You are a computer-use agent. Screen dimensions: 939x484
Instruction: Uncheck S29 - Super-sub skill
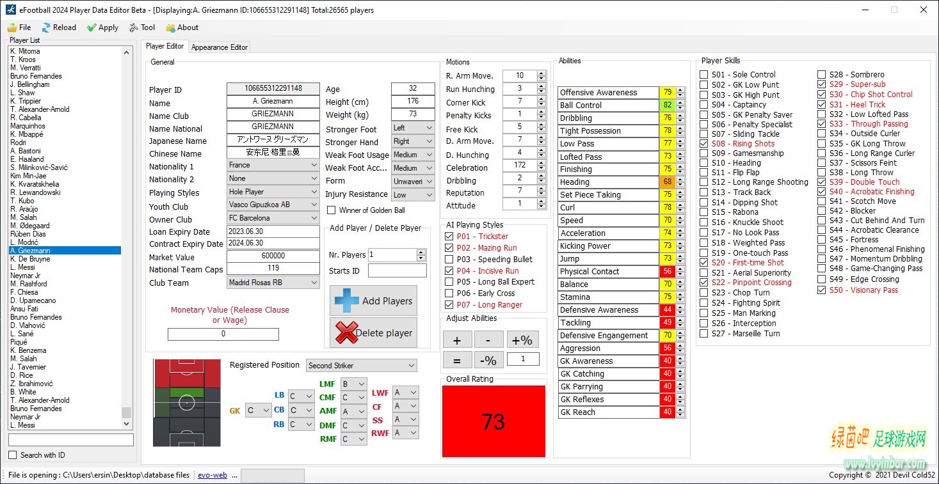[822, 84]
